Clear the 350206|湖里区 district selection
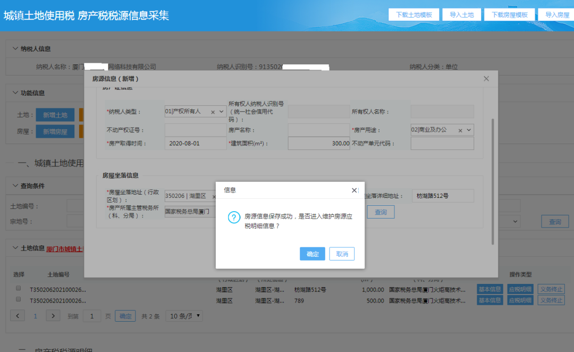 coord(215,196)
